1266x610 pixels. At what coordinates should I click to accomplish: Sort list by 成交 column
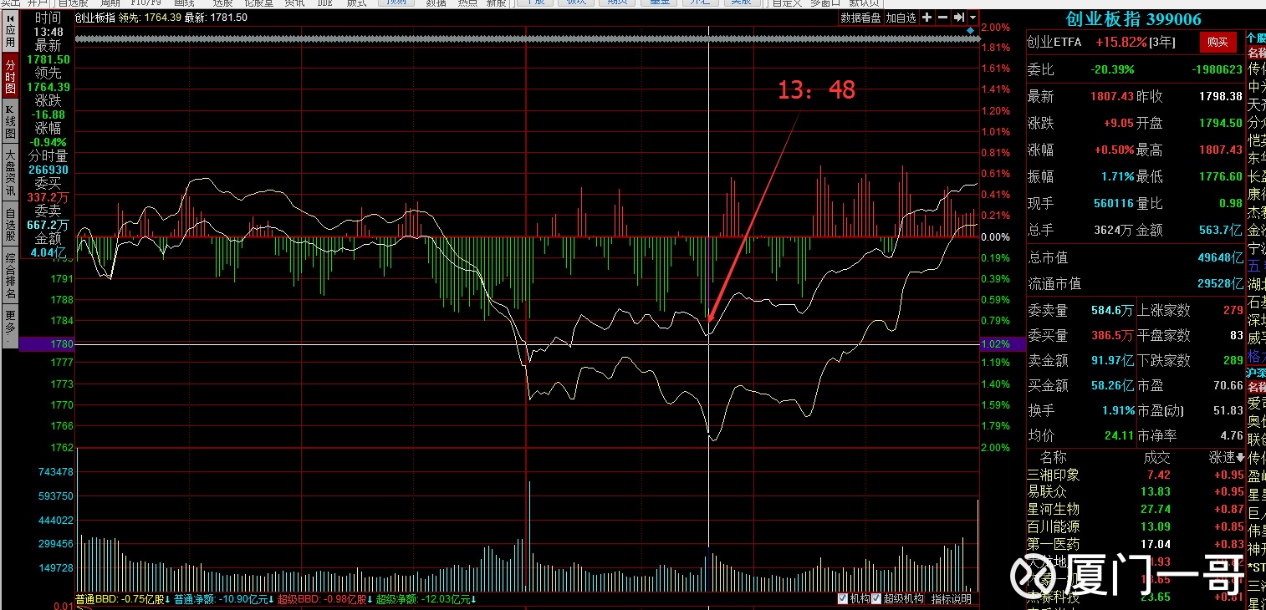[1156, 457]
